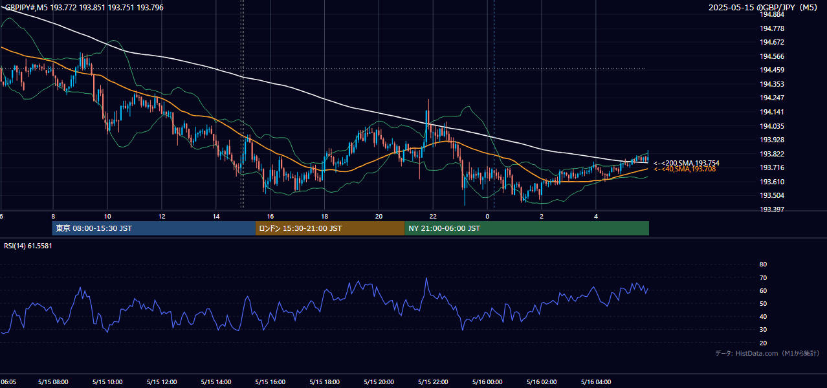Click hour marker 12 under price chart
The width and height of the screenshot is (827, 388).
[162, 217]
